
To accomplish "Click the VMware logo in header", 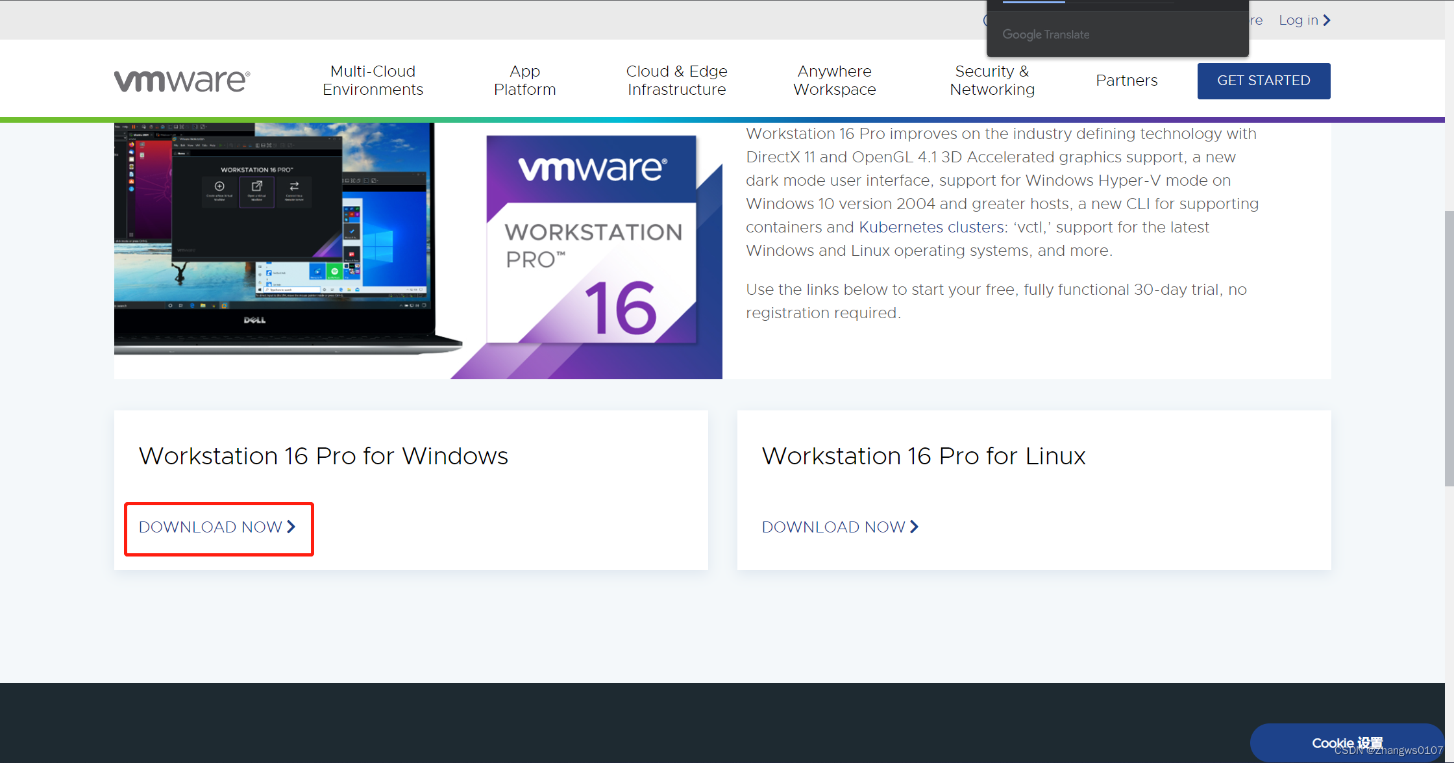I will point(182,81).
